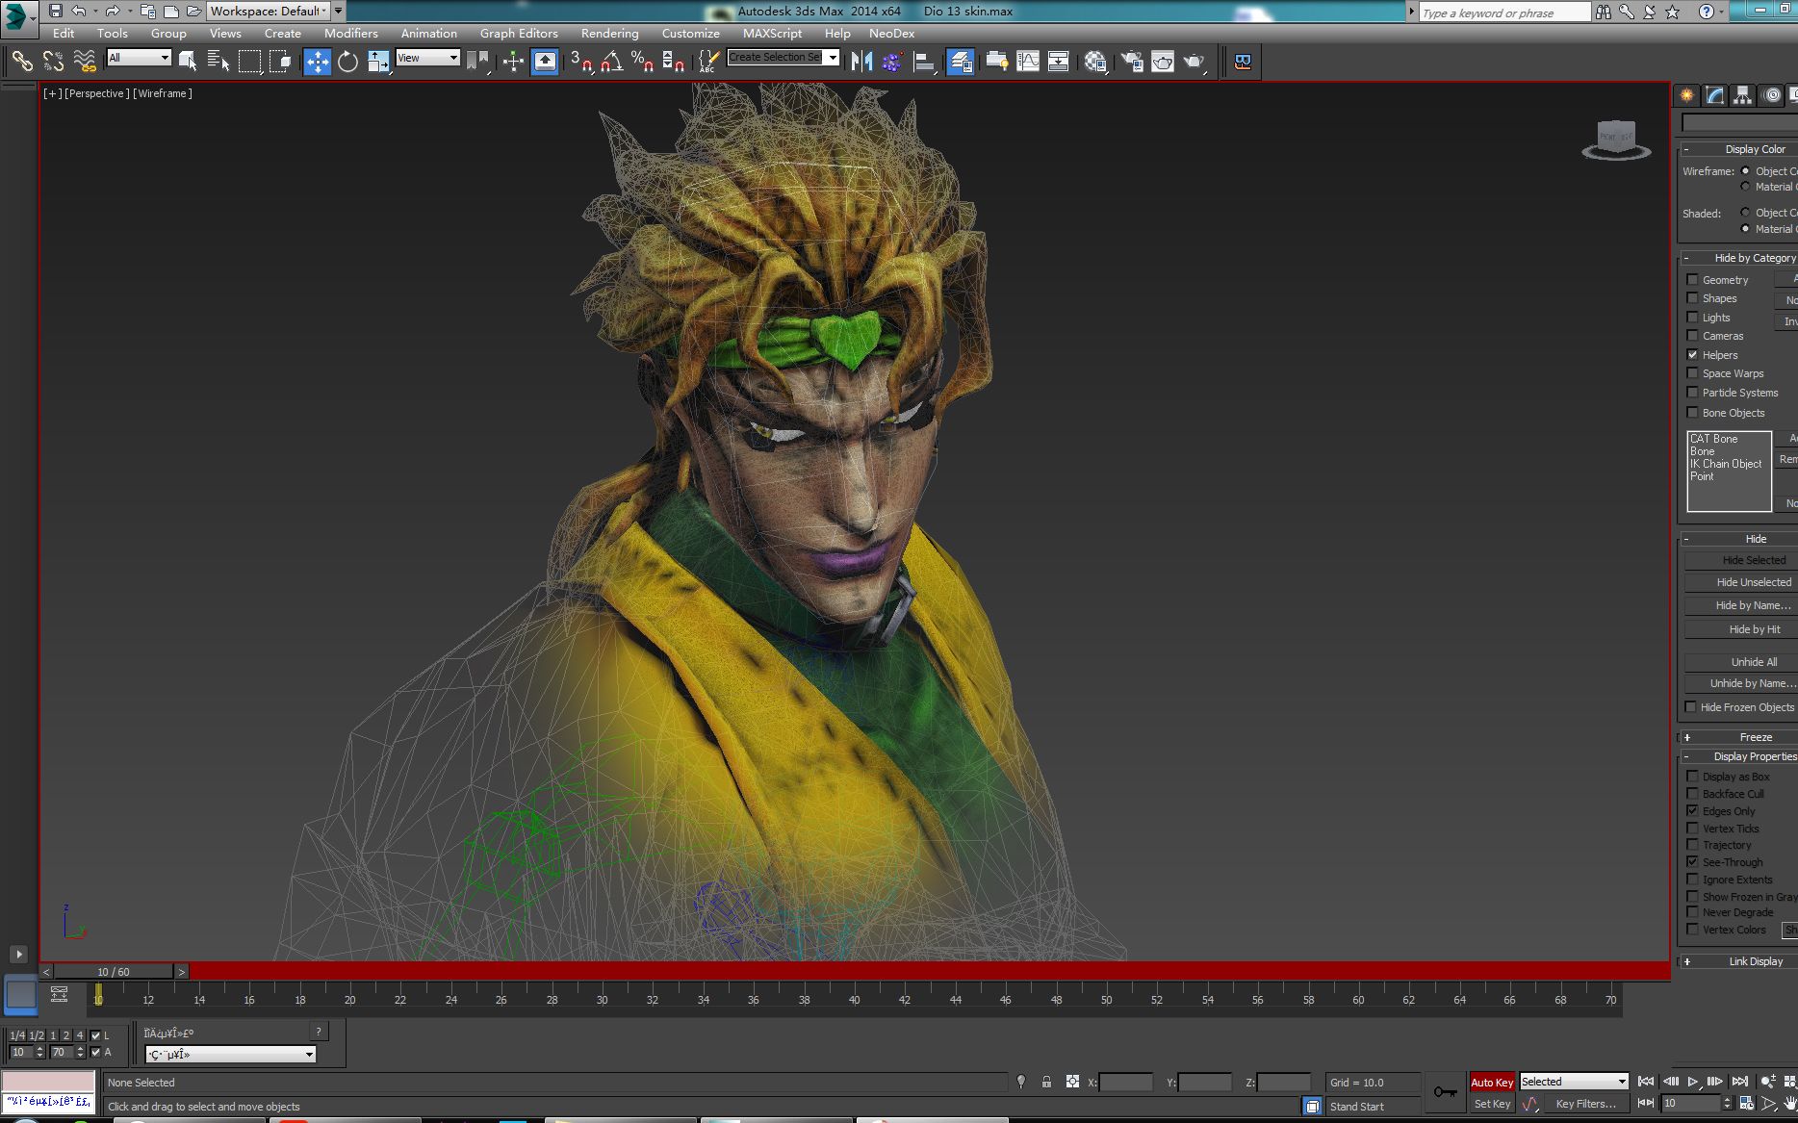This screenshot has width=1798, height=1123.
Task: Toggle the Percent Snap icon
Action: tap(642, 62)
